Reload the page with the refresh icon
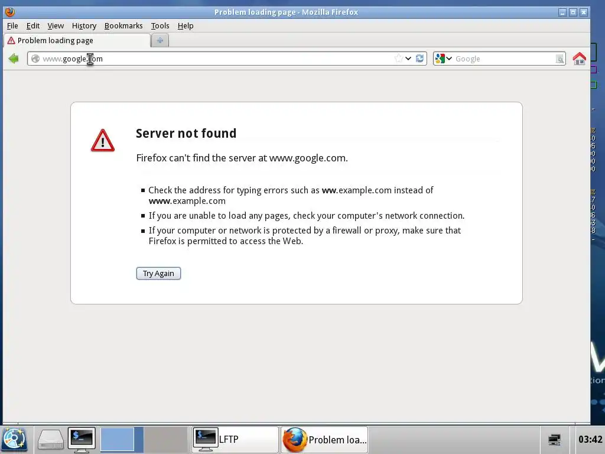 click(x=420, y=59)
